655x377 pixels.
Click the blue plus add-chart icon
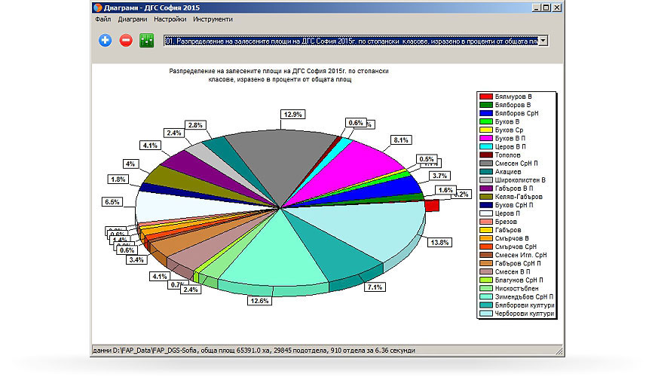coord(106,41)
